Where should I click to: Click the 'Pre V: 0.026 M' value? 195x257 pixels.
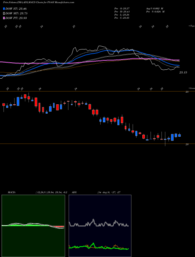155,12
